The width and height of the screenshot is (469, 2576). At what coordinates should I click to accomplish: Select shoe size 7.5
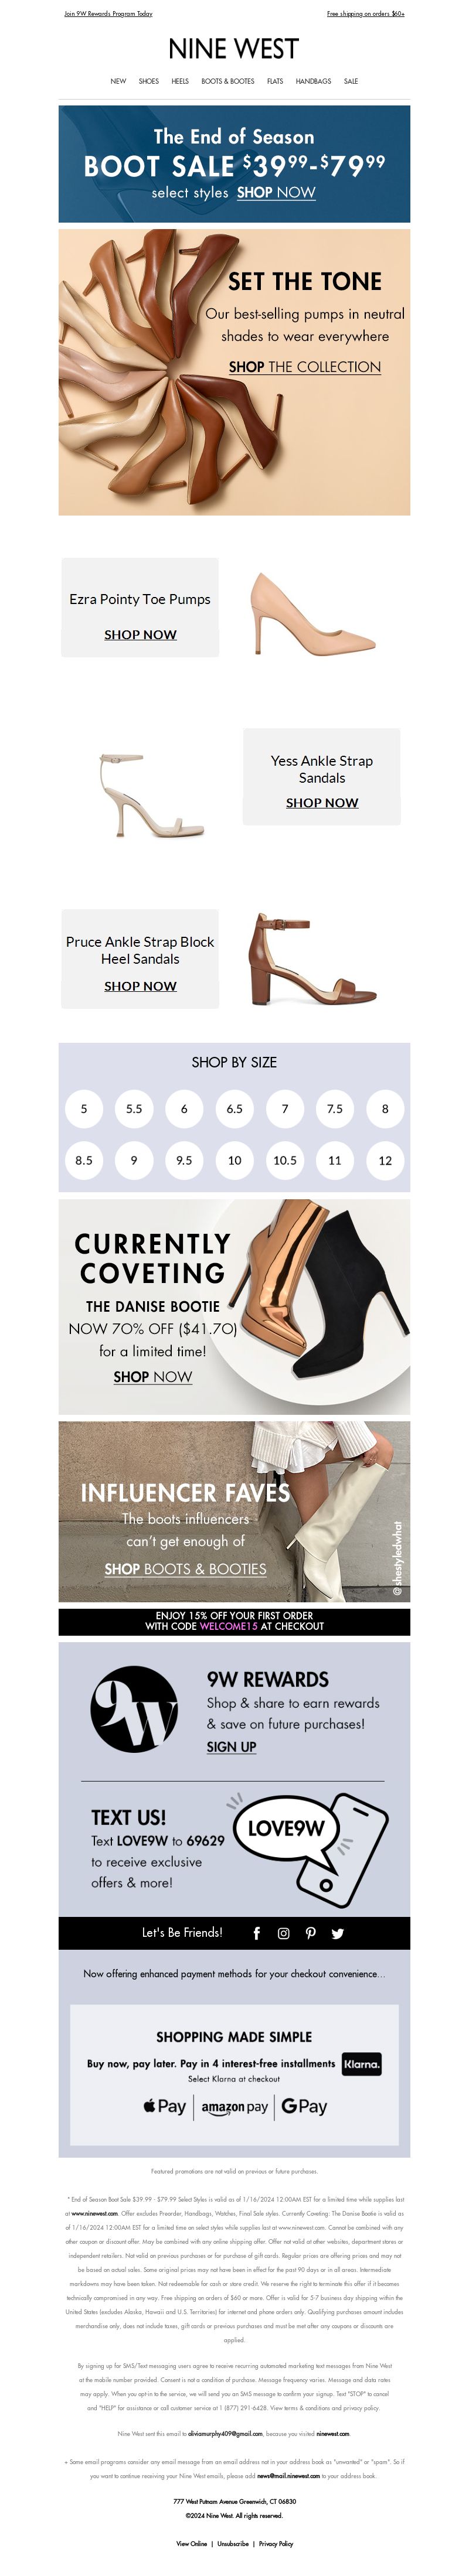pyautogui.click(x=335, y=1108)
